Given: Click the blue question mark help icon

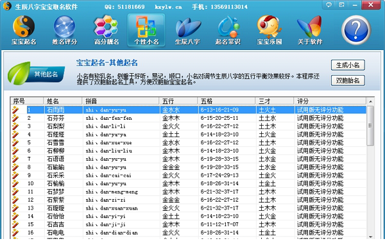Looking at the screenshot, I should (x=356, y=30).
